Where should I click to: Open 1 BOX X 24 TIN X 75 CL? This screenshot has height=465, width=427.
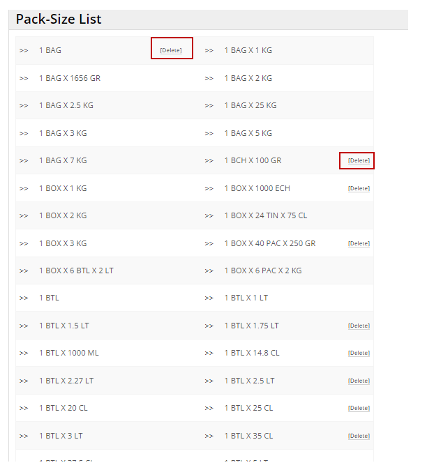point(265,215)
